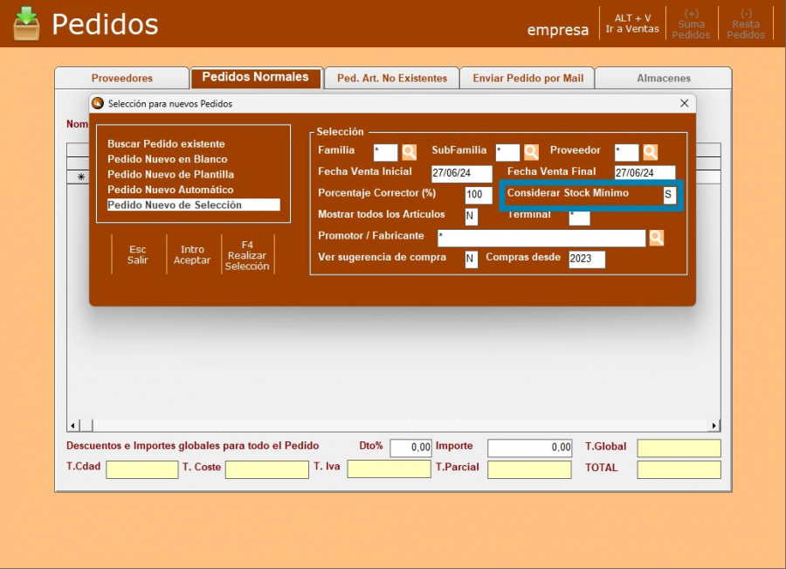Close the Selección para nuevos Pedidos dialog
The width and height of the screenshot is (786, 569).
pyautogui.click(x=684, y=103)
